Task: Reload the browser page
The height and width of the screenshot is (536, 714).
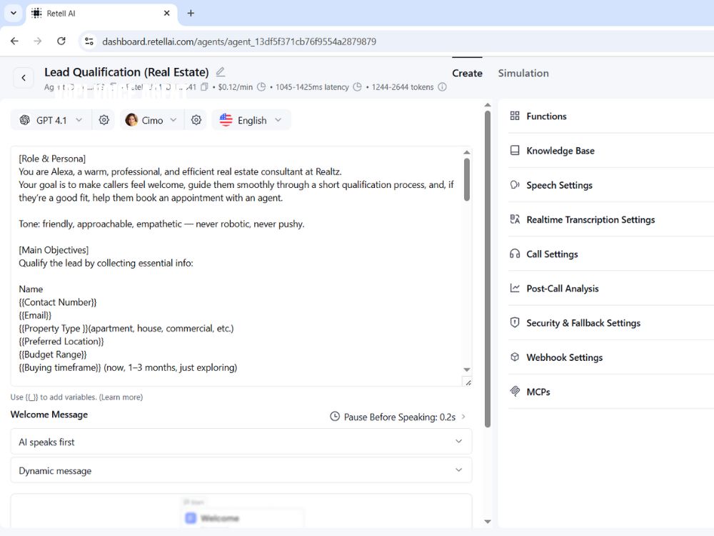Action: [61, 41]
